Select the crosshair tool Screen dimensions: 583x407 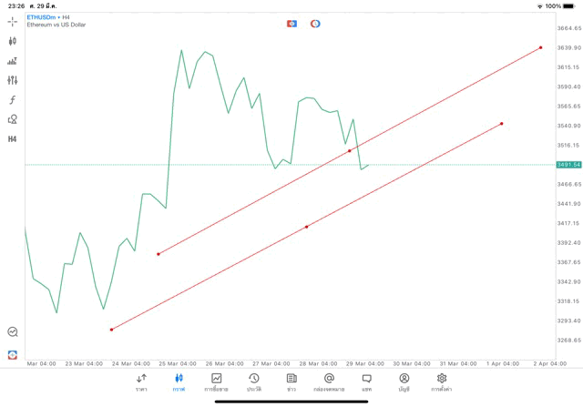tap(12, 21)
